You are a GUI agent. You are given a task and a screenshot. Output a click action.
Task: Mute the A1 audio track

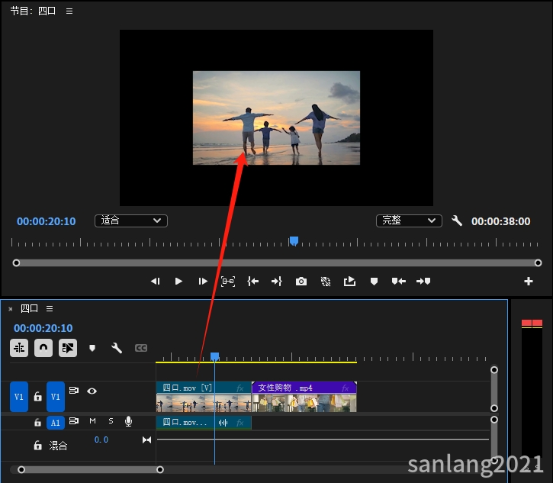(x=92, y=421)
